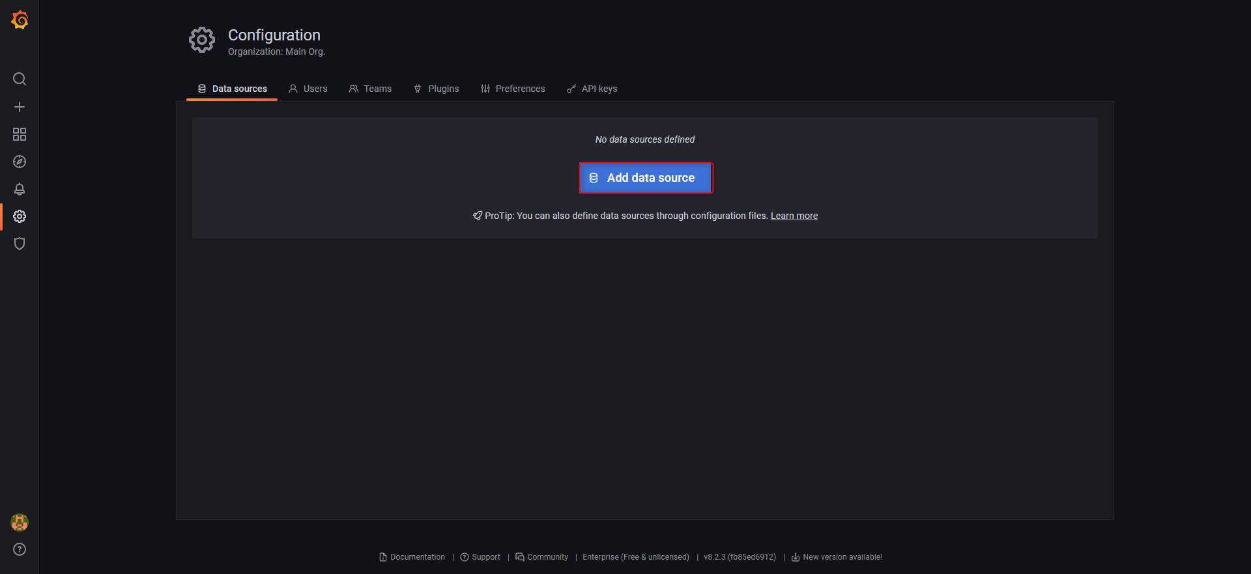Click the Configuration page title text

[274, 35]
